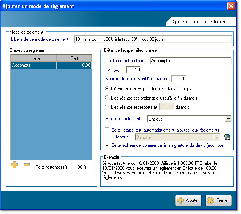Uncheck 'commence à la signature du devis' checkbox

[107, 145]
